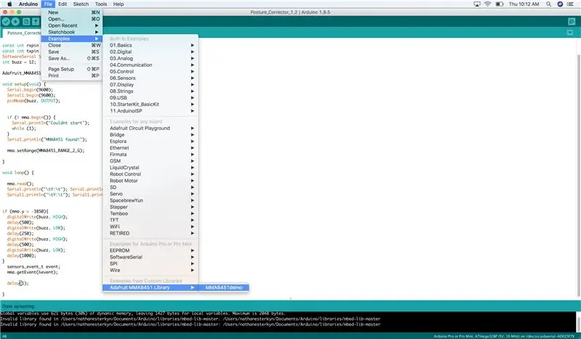Click the battery status icon
This screenshot has width=581, height=339.
coord(500,4)
